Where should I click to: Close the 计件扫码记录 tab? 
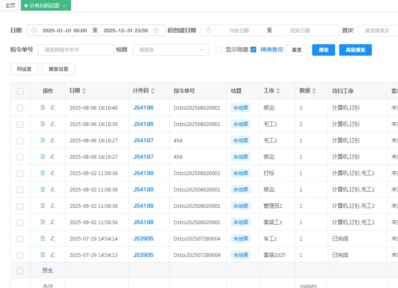tap(64, 6)
